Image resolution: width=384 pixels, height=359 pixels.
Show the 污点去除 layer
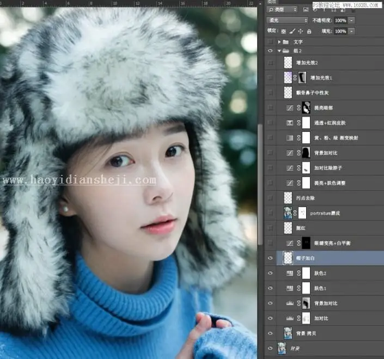pyautogui.click(x=270, y=198)
